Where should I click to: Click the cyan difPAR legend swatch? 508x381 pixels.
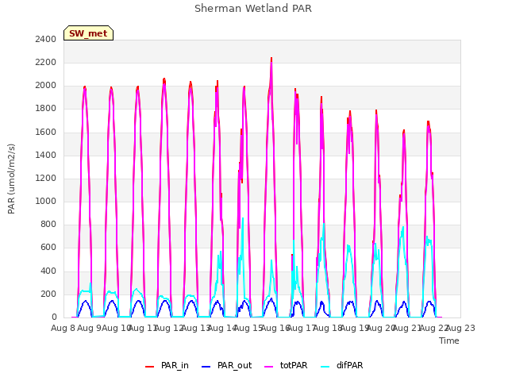click(x=325, y=367)
